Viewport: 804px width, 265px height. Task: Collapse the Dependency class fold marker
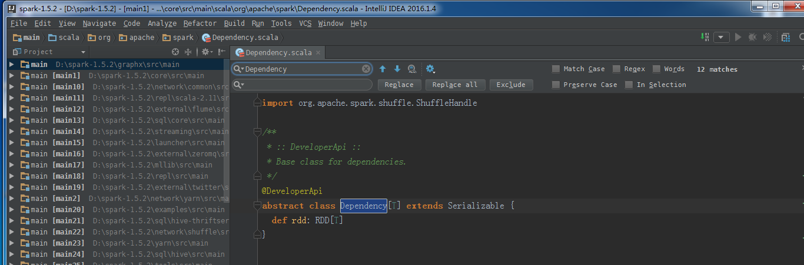click(257, 206)
